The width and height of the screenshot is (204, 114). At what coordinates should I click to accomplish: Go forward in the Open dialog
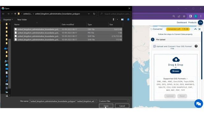pyautogui.click(x=8, y=14)
